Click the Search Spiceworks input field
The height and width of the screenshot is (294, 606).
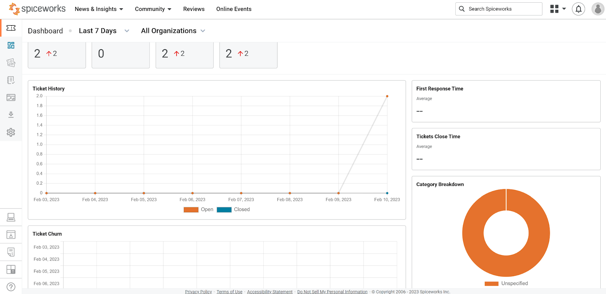pyautogui.click(x=498, y=9)
